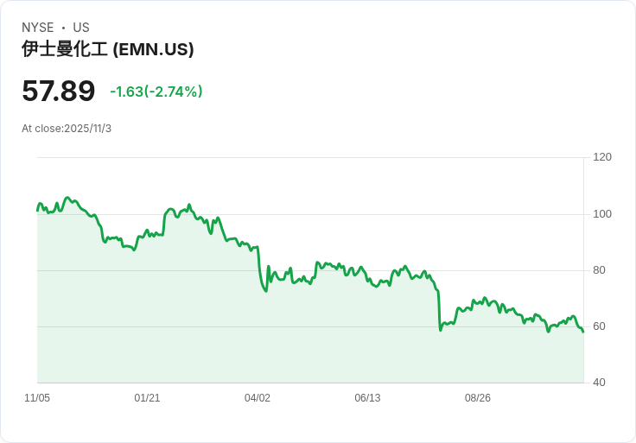This screenshot has width=636, height=443.
Task: Click the 40 y-axis price label
Action: pos(599,383)
